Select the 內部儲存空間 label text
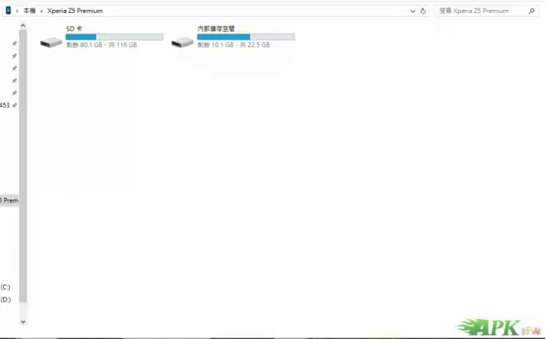546x339 pixels. [x=216, y=29]
